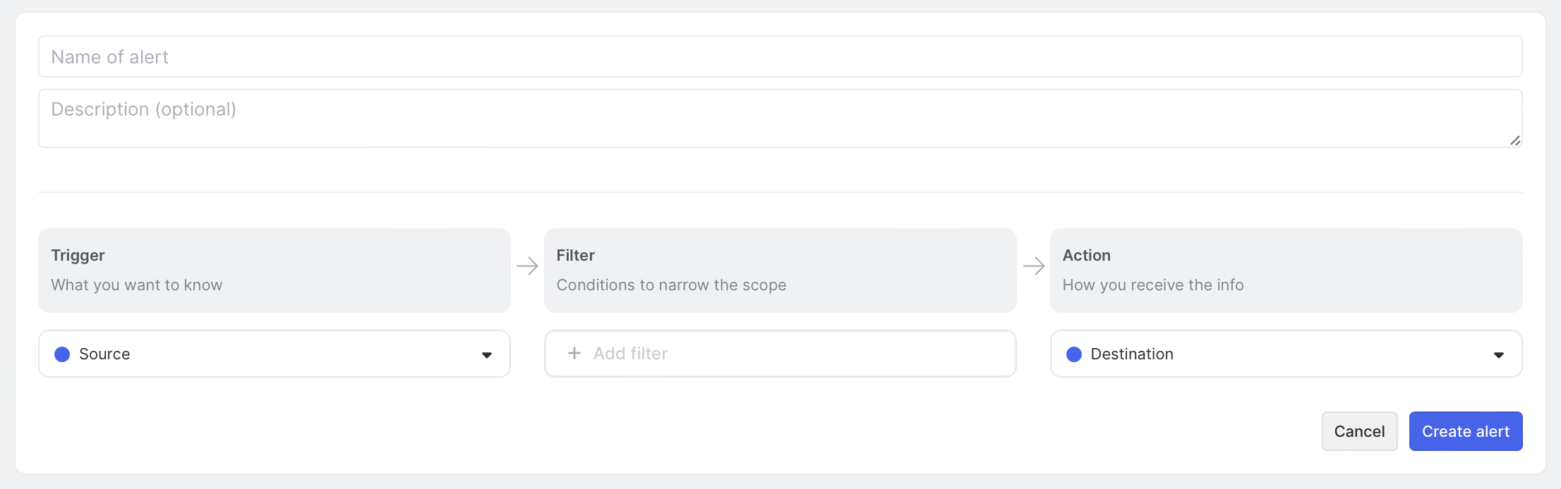Open the Destination action selector
This screenshot has width=1561, height=489.
[x=1286, y=354]
